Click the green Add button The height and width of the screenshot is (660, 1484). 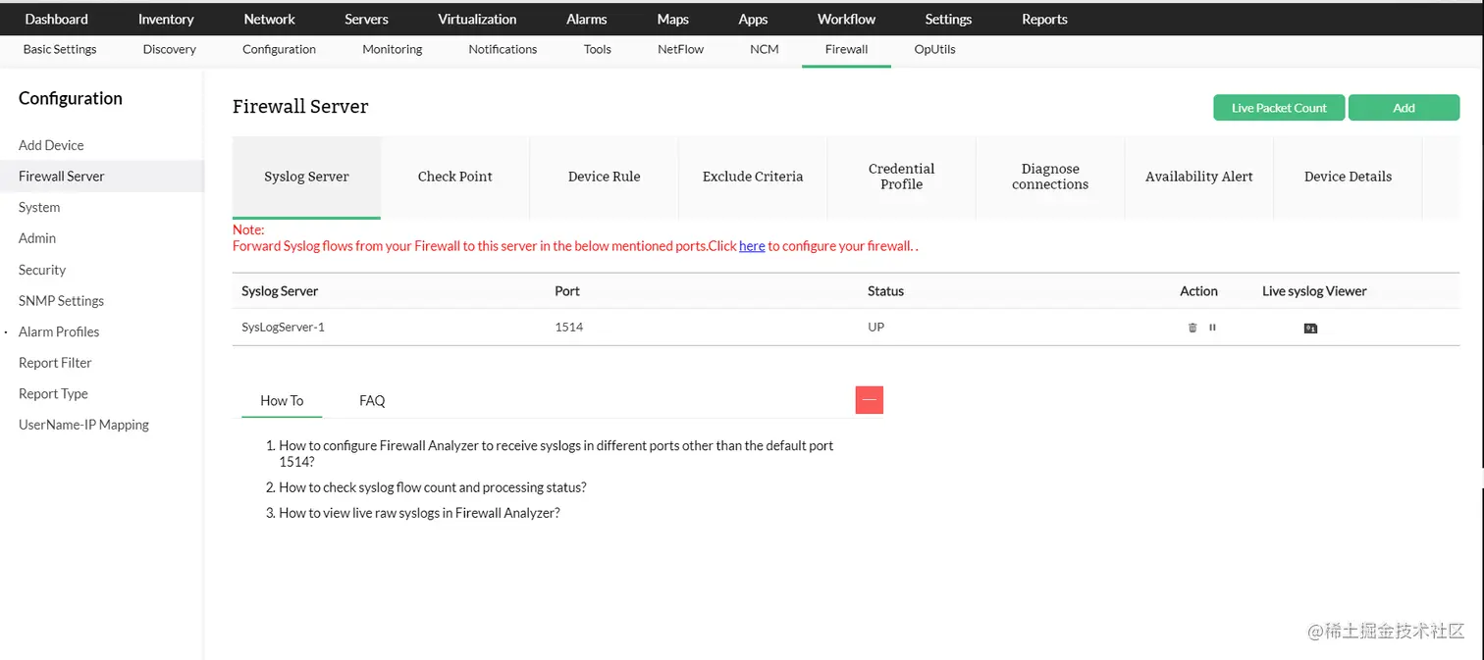[1404, 107]
